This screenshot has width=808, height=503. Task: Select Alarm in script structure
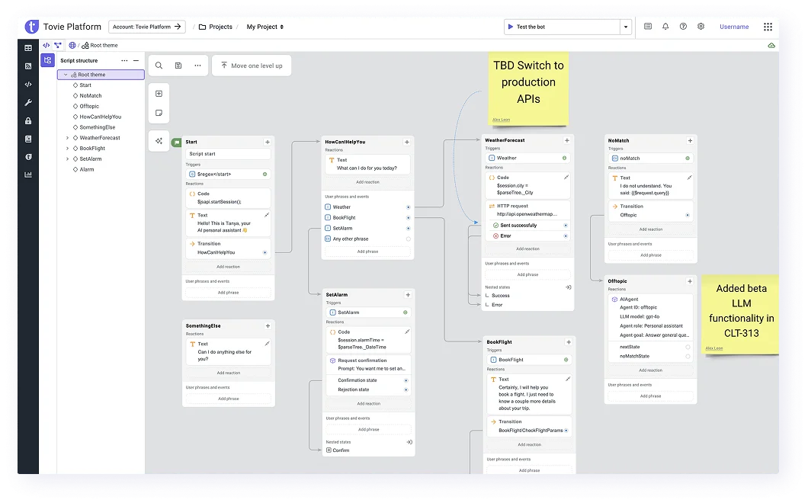click(86, 169)
